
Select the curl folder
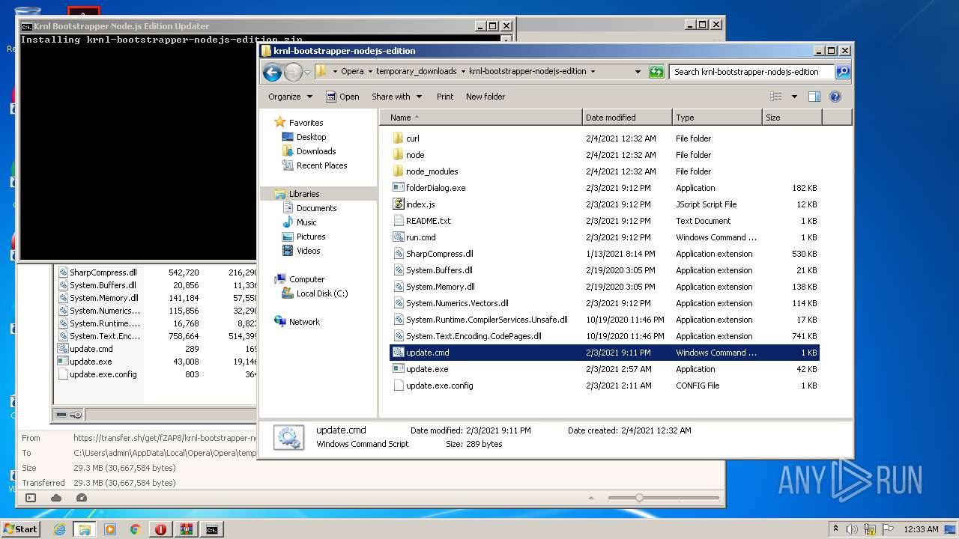coord(605,138)
